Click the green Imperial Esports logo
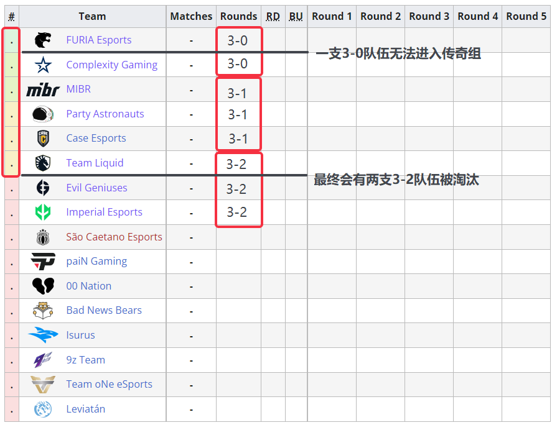Viewport: 552px width, 425px height. point(43,212)
